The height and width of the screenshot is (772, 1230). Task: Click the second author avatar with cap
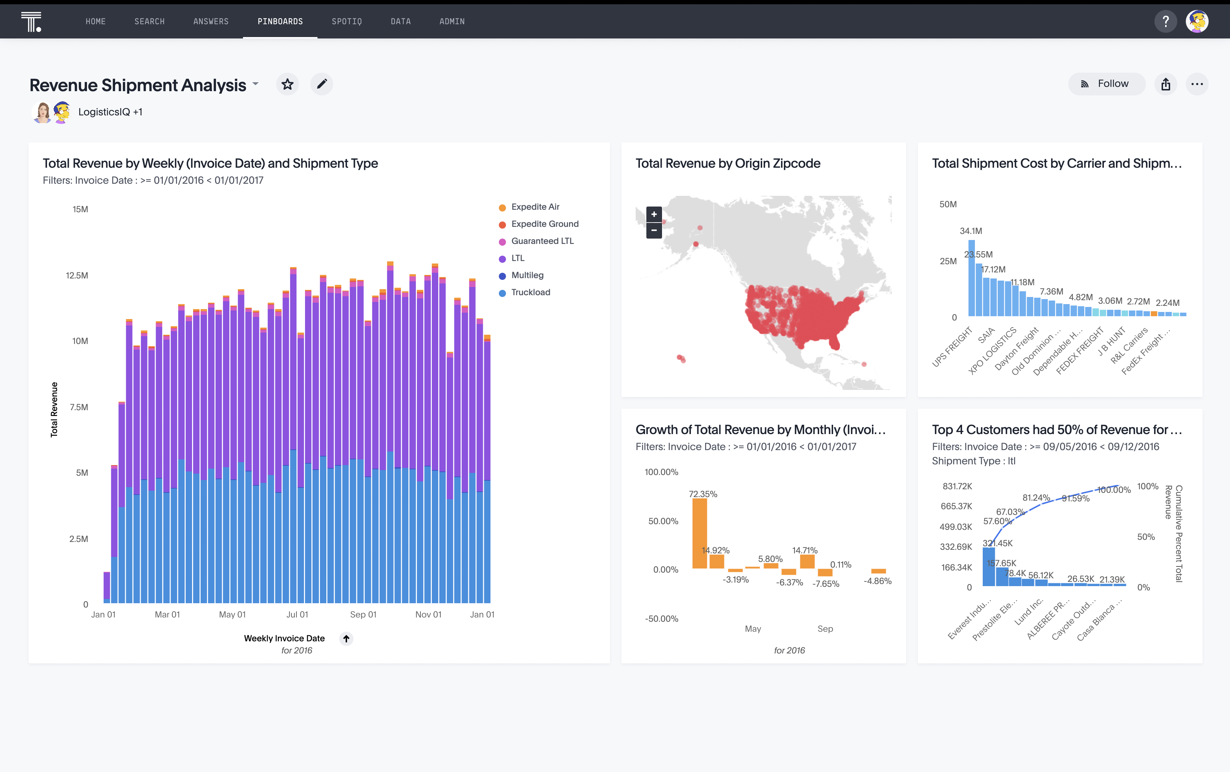62,112
